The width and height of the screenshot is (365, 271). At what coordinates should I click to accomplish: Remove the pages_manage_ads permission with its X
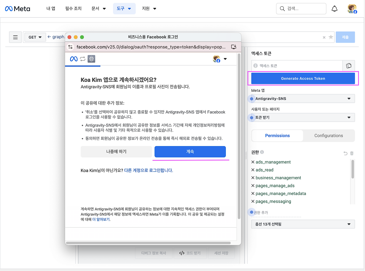coord(253,186)
